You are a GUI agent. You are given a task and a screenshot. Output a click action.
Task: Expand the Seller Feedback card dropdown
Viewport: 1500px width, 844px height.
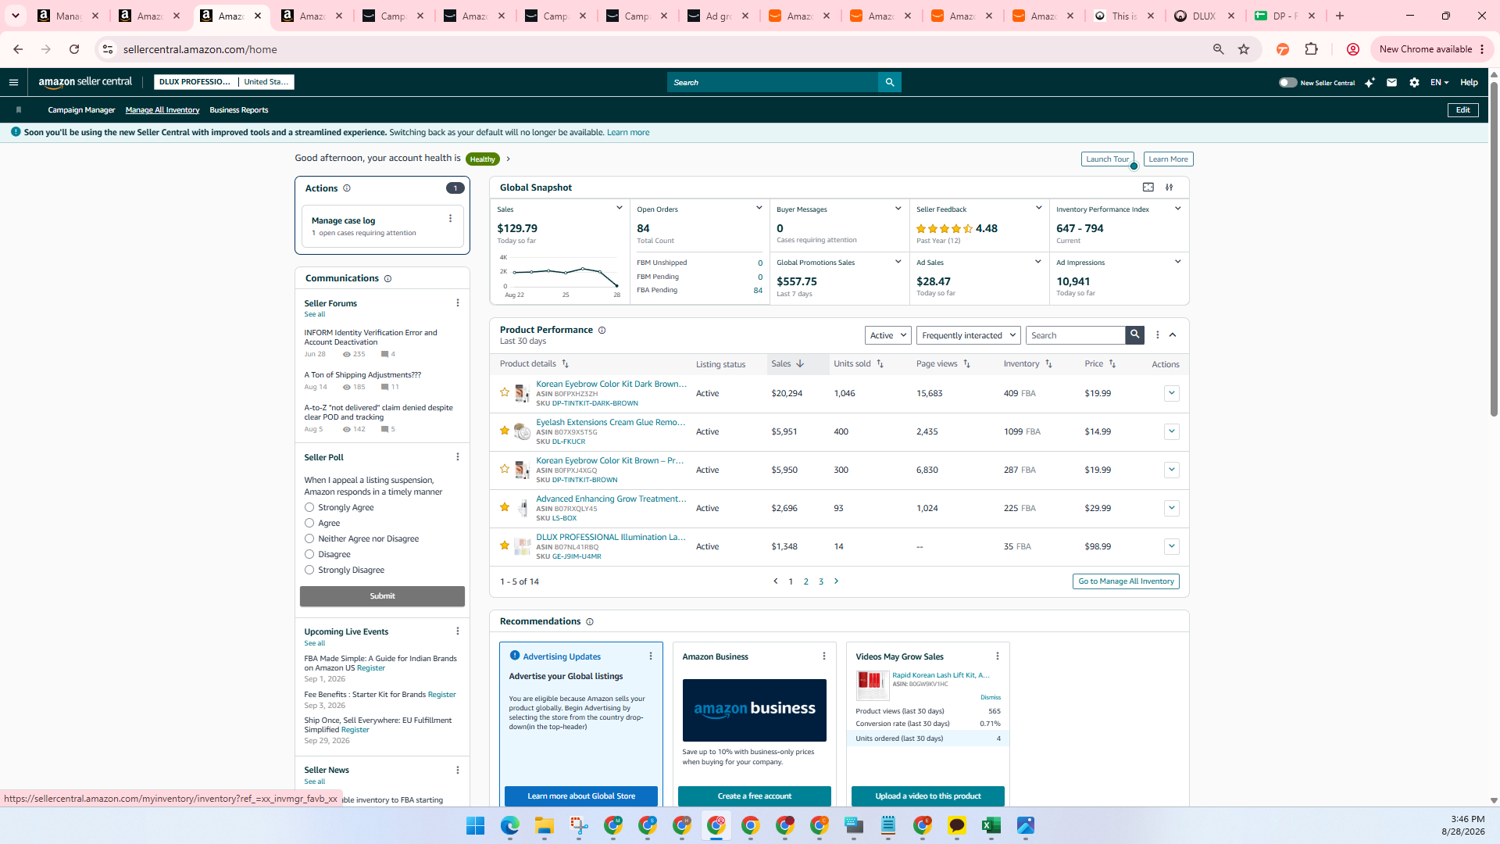[1038, 208]
